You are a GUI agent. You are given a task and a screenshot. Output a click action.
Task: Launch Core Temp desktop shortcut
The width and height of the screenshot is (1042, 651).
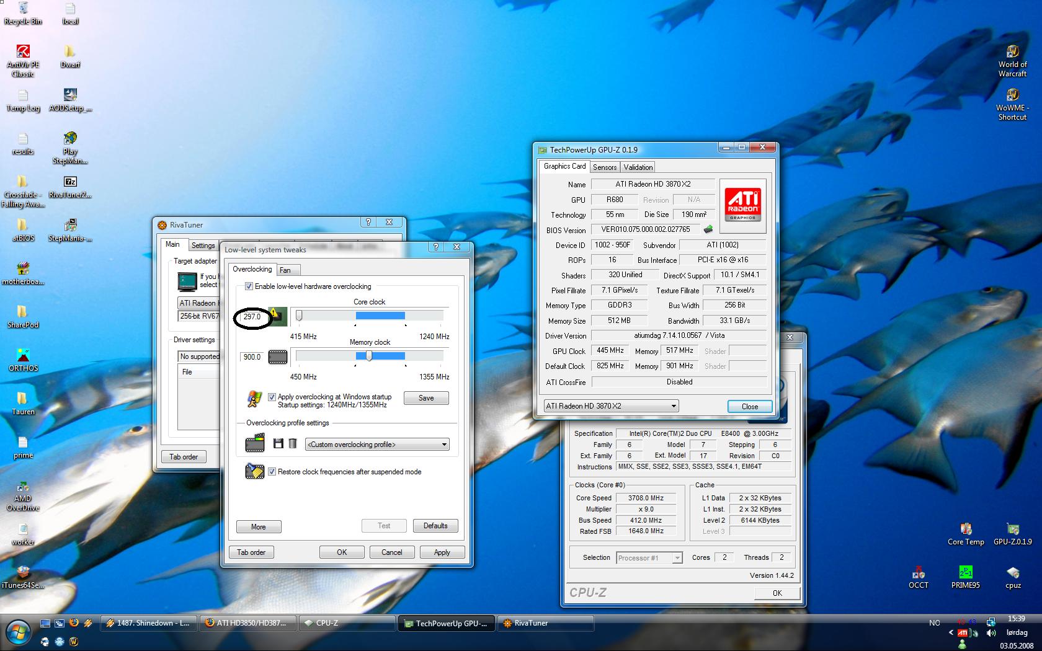(x=966, y=534)
